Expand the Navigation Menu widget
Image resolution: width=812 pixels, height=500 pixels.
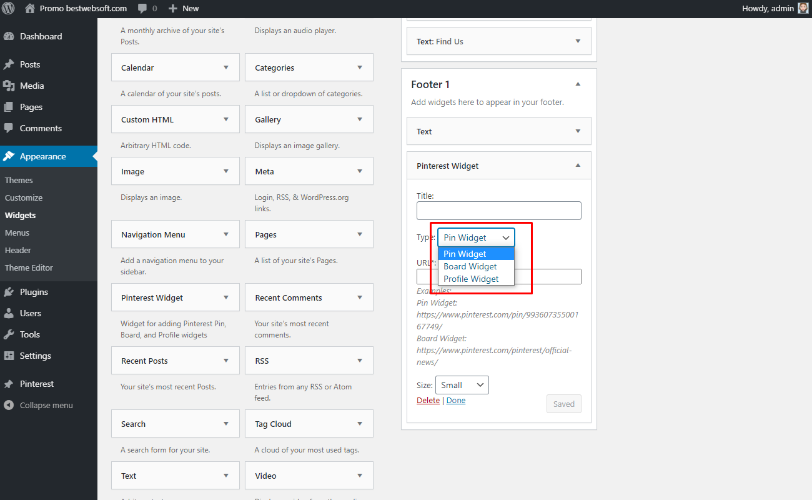coord(225,234)
